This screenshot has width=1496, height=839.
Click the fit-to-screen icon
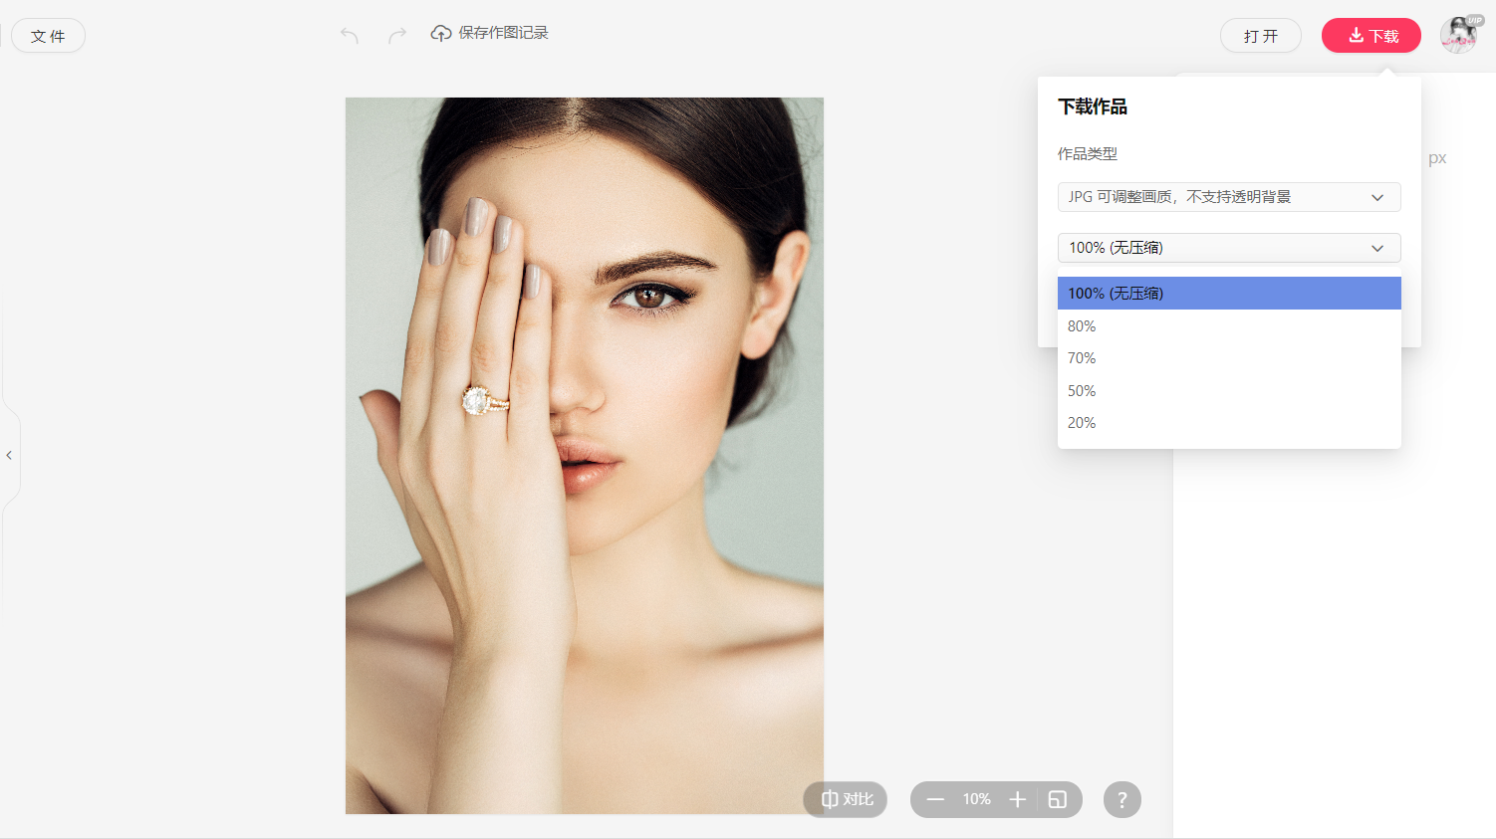click(x=1058, y=799)
